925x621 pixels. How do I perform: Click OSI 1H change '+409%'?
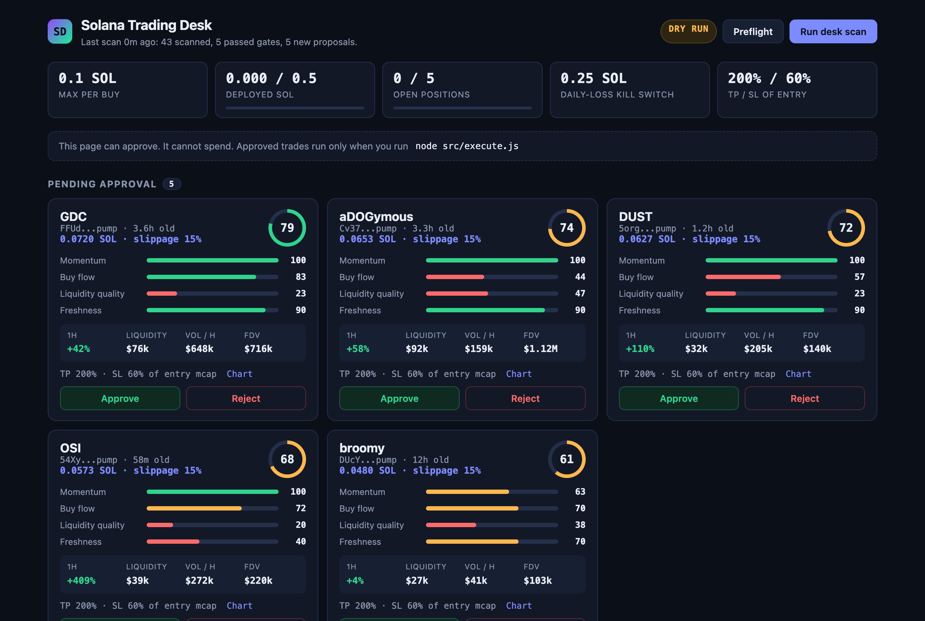pos(81,580)
